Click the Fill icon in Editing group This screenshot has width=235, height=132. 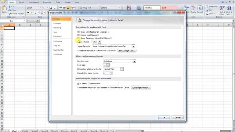coord(207,10)
